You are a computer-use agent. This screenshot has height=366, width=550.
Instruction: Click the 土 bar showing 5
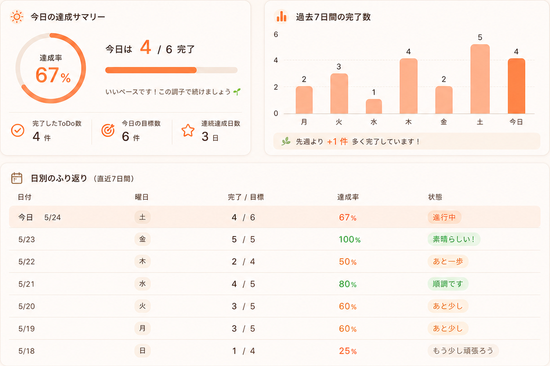[480, 79]
